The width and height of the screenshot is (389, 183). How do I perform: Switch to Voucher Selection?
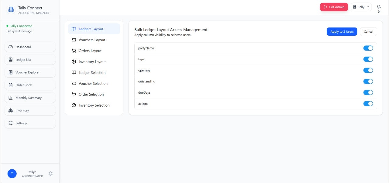pyautogui.click(x=94, y=84)
